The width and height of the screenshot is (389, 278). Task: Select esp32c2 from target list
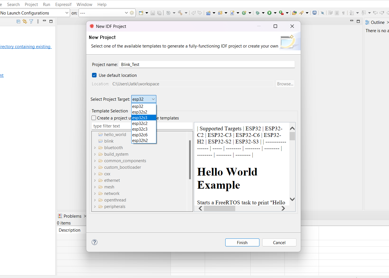144,123
